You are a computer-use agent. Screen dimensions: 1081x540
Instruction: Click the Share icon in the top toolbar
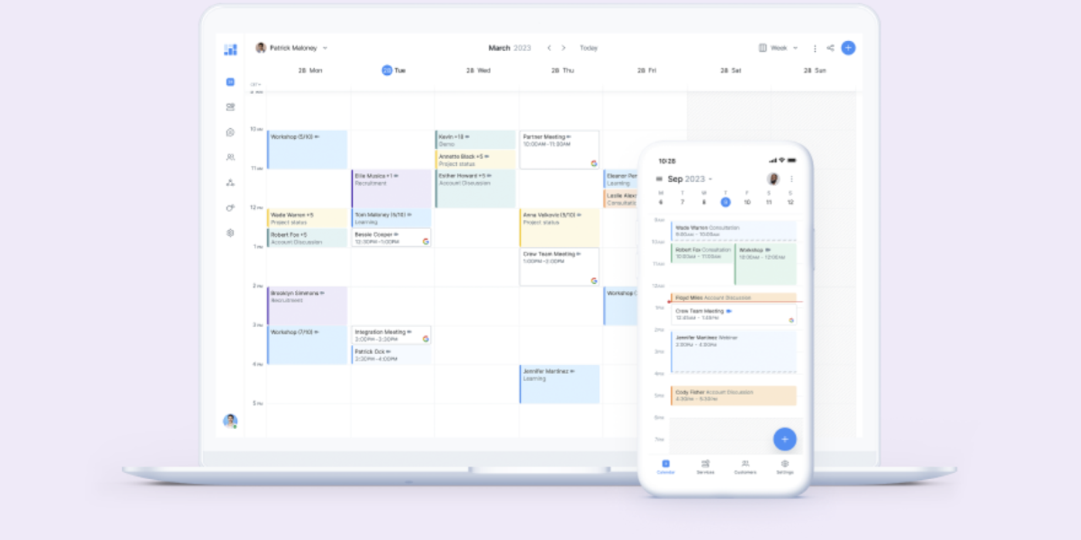tap(830, 47)
